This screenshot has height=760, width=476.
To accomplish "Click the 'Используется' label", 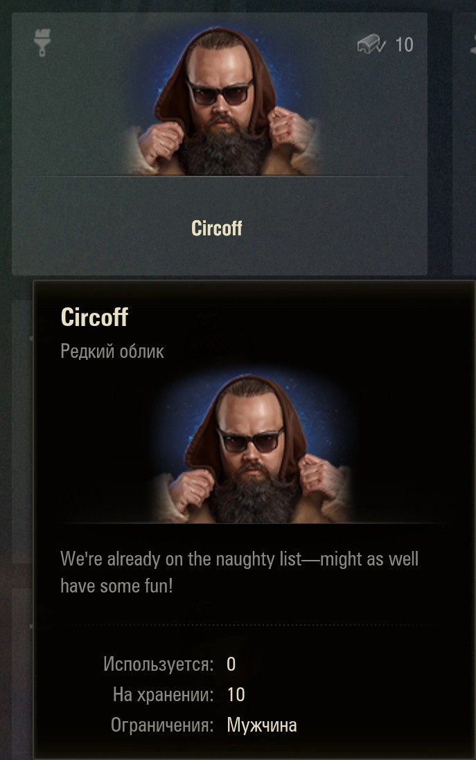I will click(158, 664).
